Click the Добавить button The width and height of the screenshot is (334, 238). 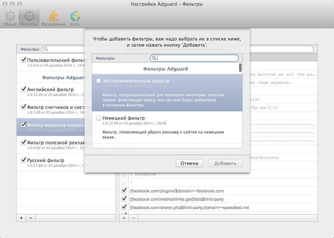(225, 163)
